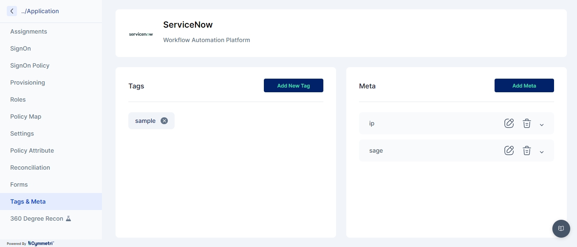Delete the sage meta entry
This screenshot has height=247, width=577.
pyautogui.click(x=526, y=150)
